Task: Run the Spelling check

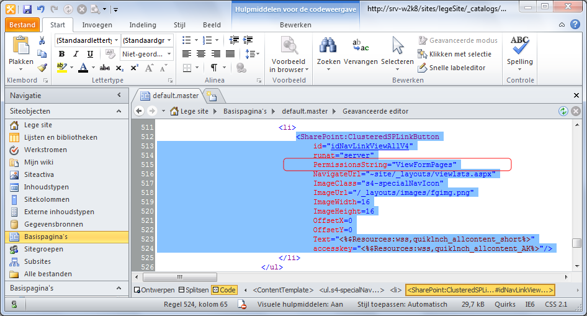Action: tap(519, 53)
